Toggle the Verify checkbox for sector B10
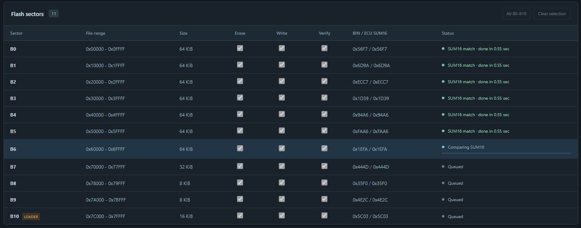The image size is (581, 228). [x=324, y=215]
